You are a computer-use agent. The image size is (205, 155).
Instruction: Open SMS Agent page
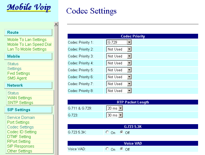17,78
